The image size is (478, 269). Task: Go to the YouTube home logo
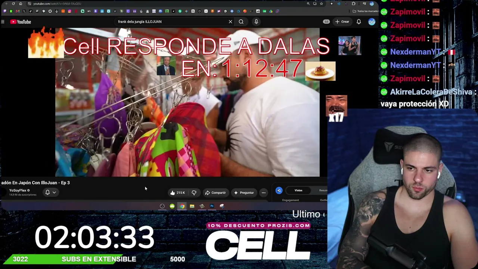pyautogui.click(x=21, y=22)
